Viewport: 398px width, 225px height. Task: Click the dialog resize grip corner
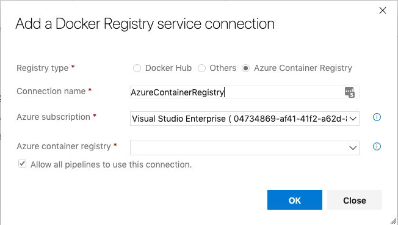[x=394, y=221]
